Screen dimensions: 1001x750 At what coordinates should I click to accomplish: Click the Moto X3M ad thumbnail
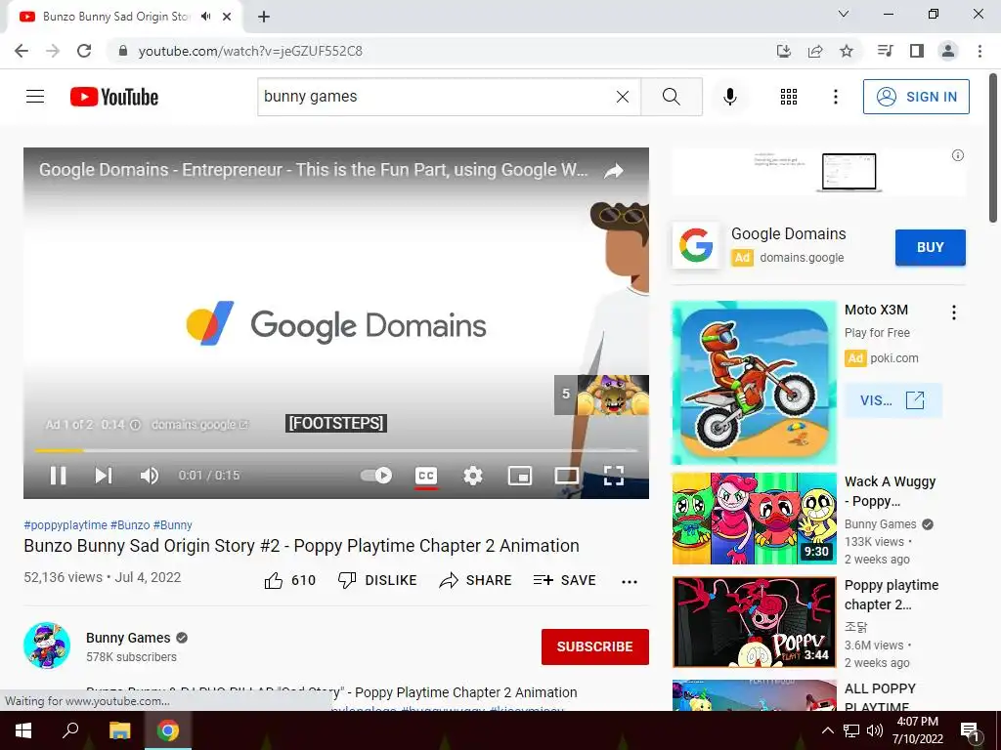(754, 383)
